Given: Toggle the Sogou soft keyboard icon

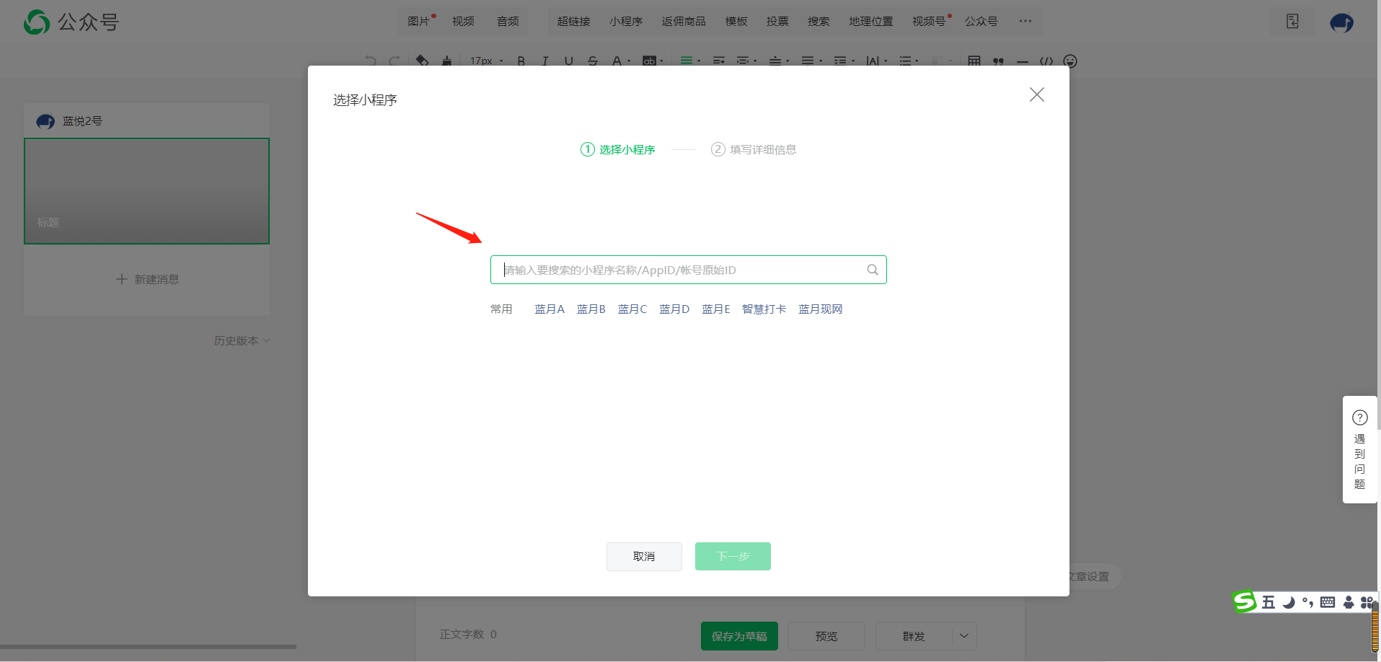Looking at the screenshot, I should pos(1327,602).
